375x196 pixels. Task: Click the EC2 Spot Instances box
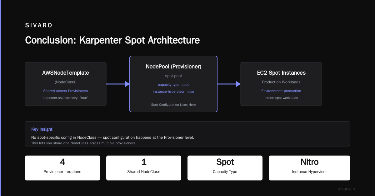tap(281, 84)
